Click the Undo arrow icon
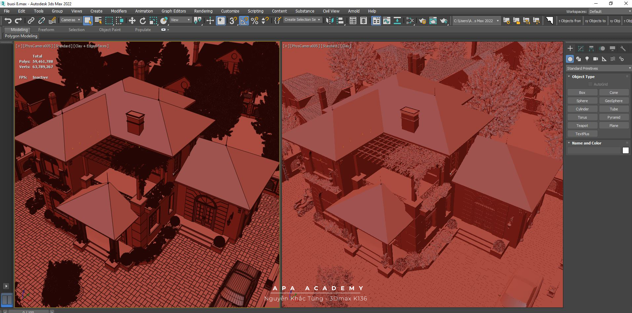This screenshot has height=313, width=632. tap(8, 21)
